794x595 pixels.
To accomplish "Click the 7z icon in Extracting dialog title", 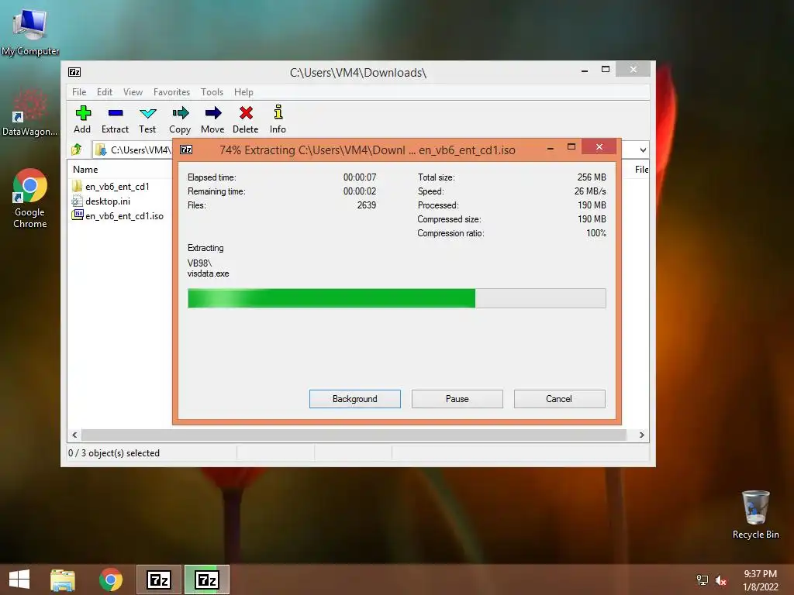I will coord(186,150).
